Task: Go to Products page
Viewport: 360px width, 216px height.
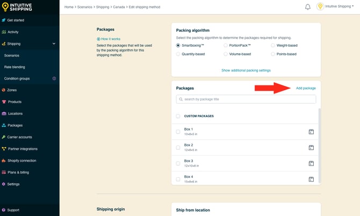Action: coord(15,102)
